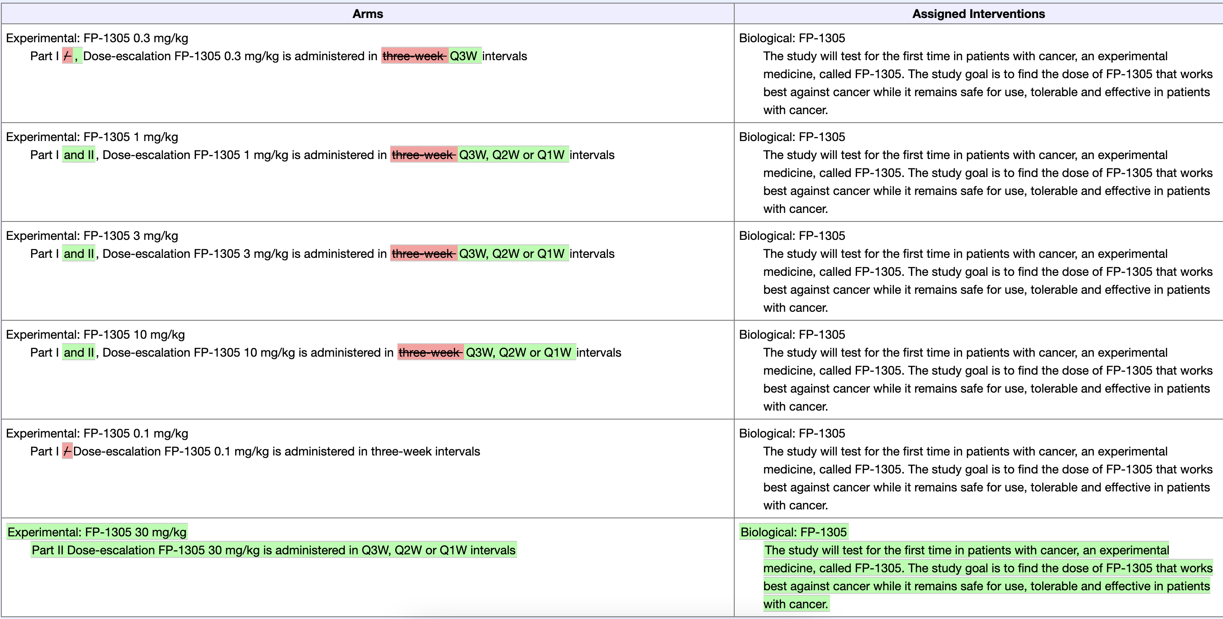Click the green 'and II' in 1 mg/kg row
Viewport: 1223px width, 619px height.
point(79,155)
